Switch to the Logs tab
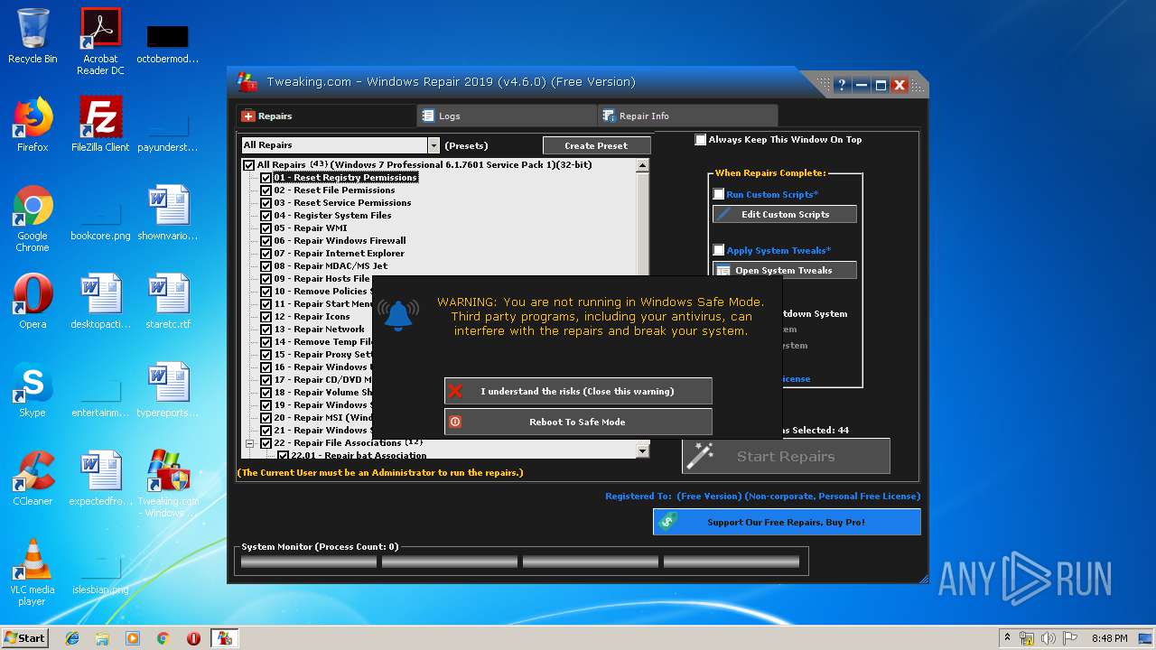This screenshot has width=1156, height=650. (507, 116)
